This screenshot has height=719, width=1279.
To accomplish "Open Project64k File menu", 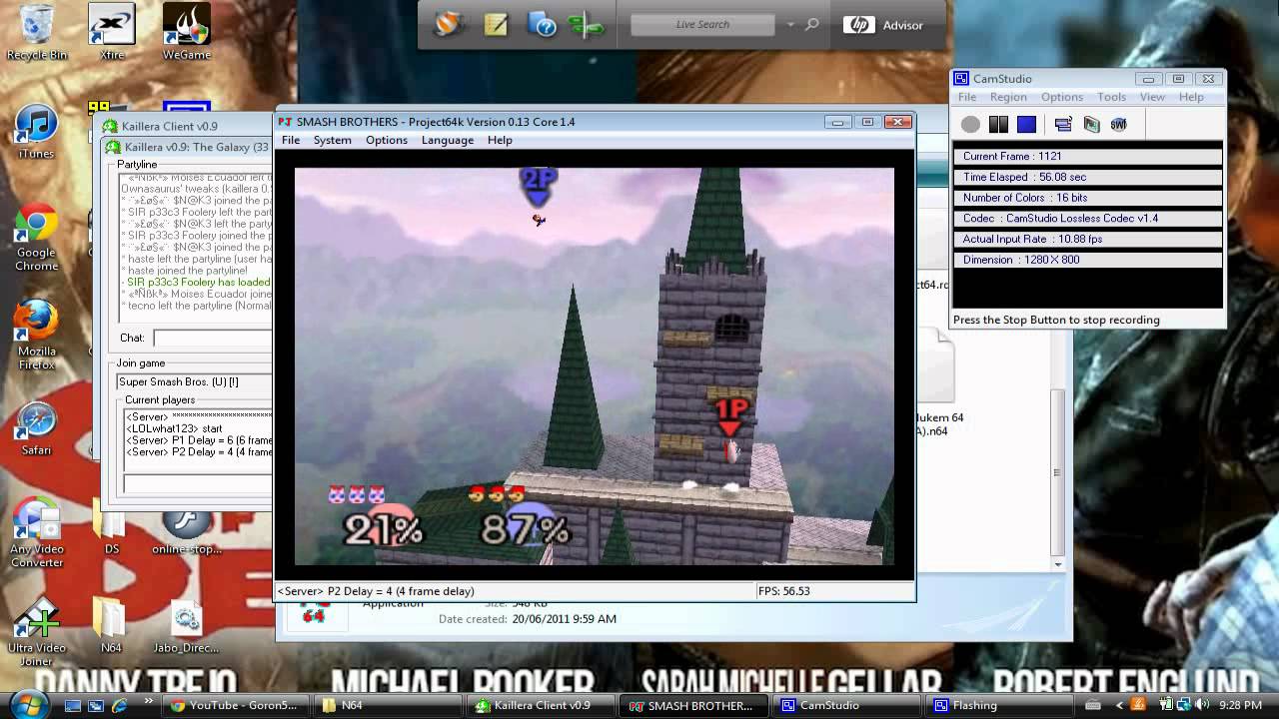I will [291, 140].
